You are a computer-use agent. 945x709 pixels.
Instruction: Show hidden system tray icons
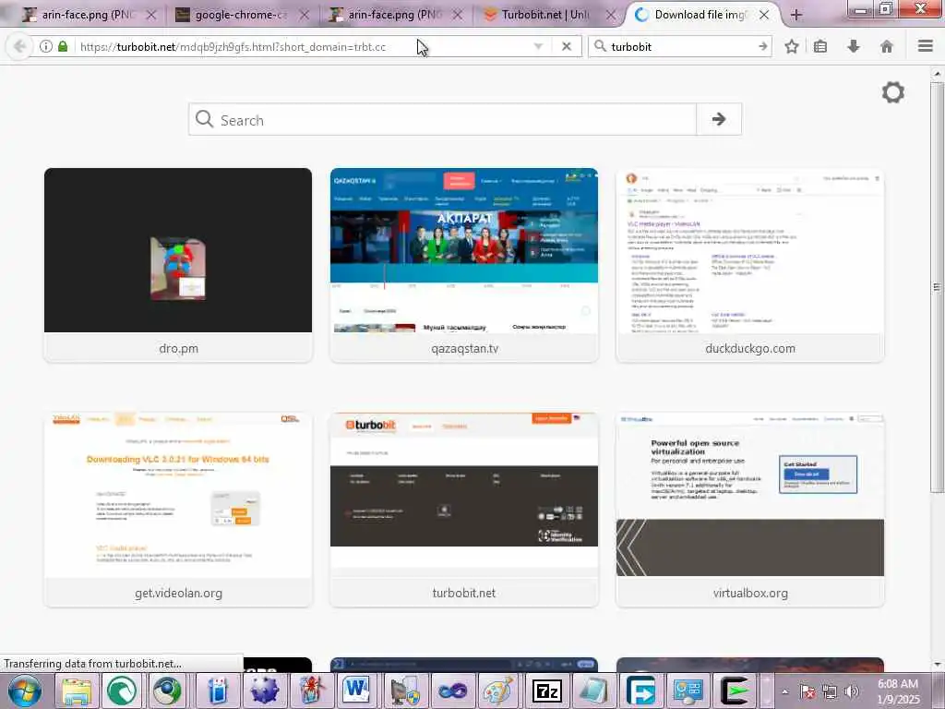coord(784,691)
